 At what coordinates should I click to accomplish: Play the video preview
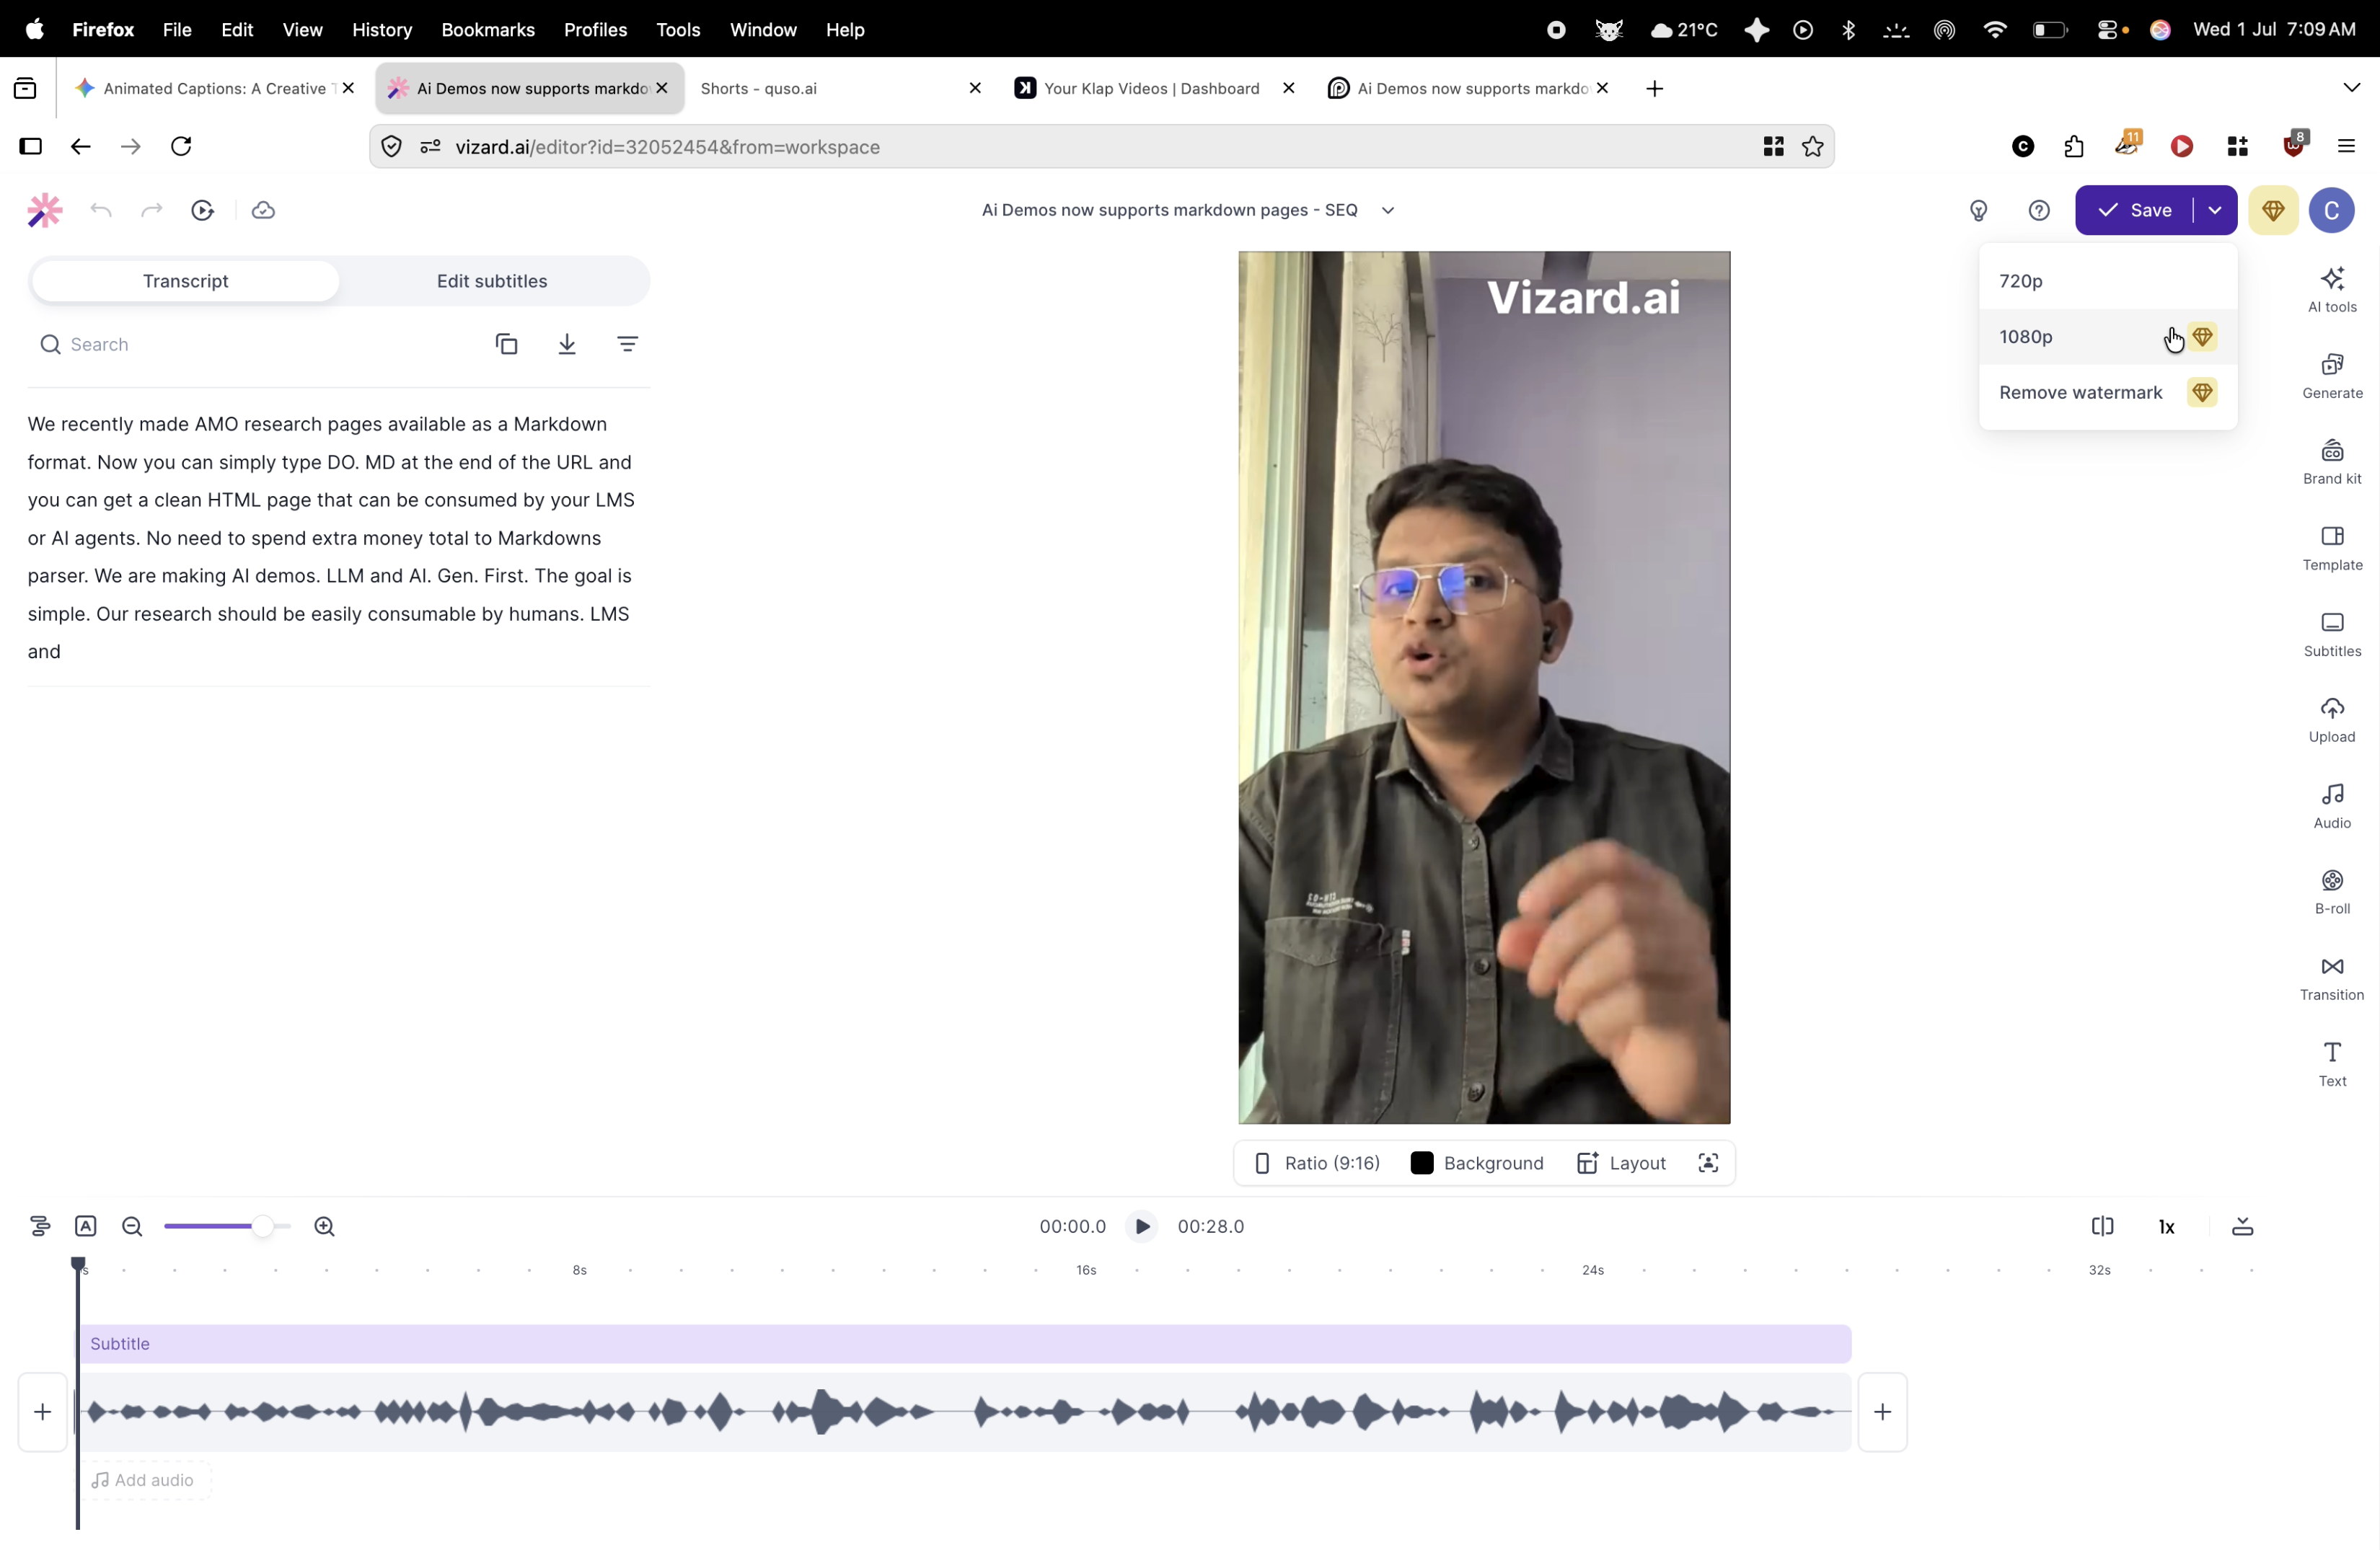click(1141, 1226)
